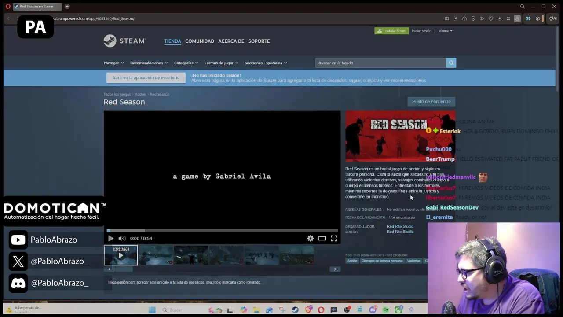Image resolution: width=563 pixels, height=317 pixels.
Task: Switch trailer player to theater mode
Action: (322, 238)
